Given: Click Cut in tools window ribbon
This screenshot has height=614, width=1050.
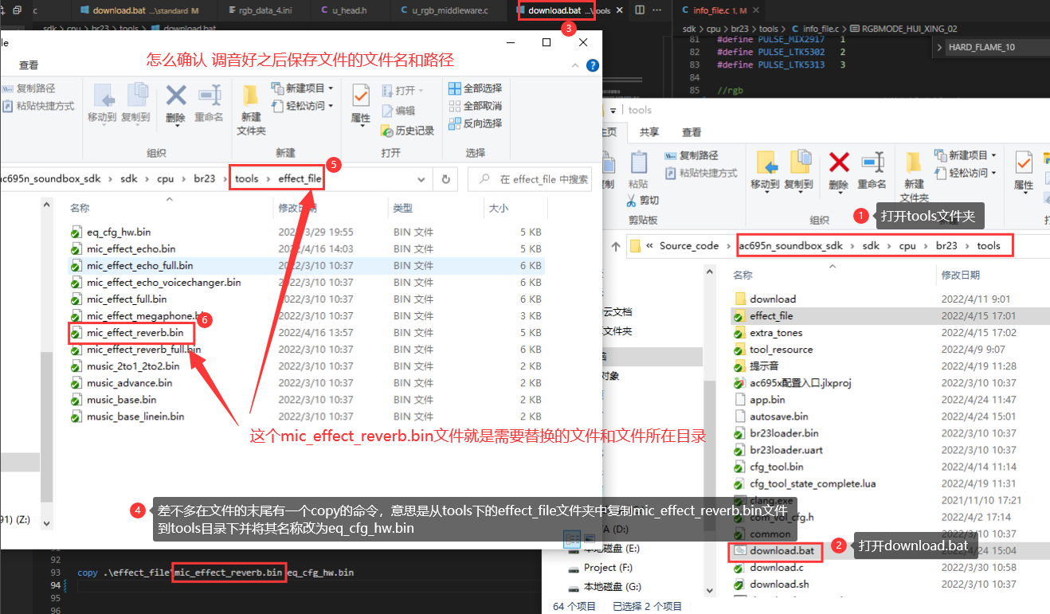Looking at the screenshot, I should (642, 201).
